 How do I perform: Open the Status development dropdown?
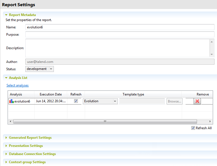(x=51, y=69)
